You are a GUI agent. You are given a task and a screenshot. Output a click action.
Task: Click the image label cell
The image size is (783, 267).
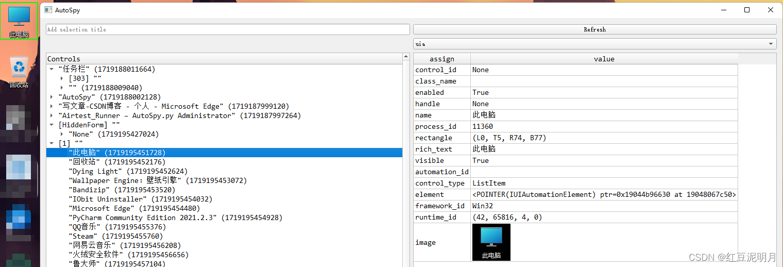tap(442, 242)
